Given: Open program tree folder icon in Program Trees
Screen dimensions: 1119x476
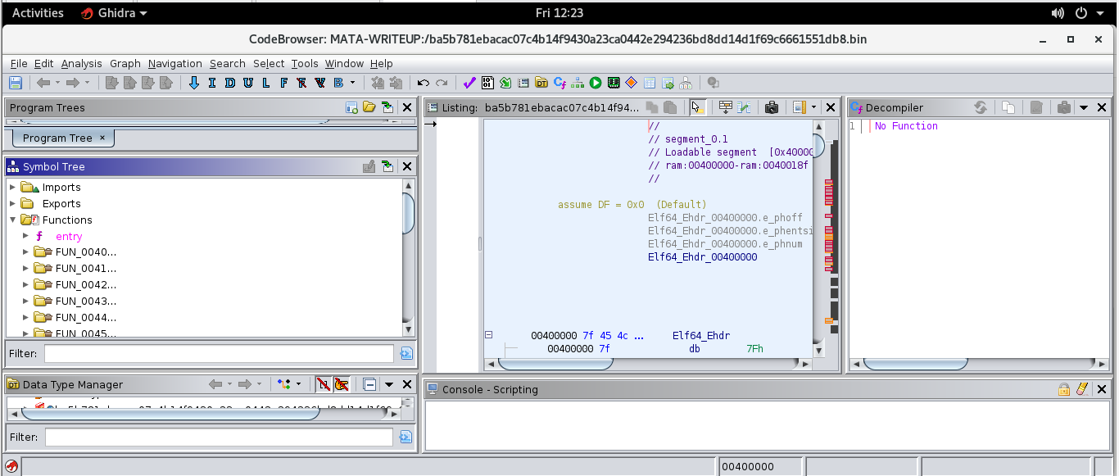Looking at the screenshot, I should click(369, 107).
